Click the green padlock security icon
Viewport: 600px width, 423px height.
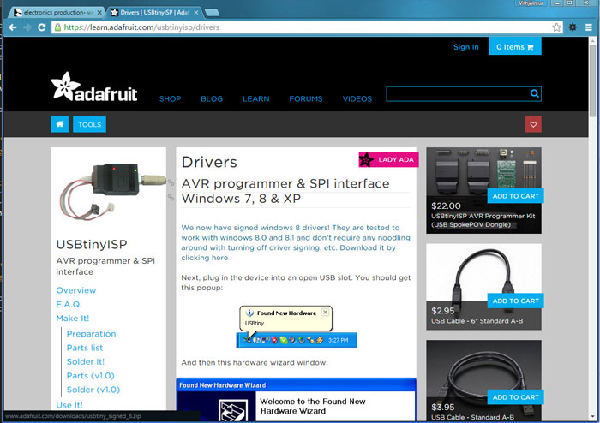point(57,27)
